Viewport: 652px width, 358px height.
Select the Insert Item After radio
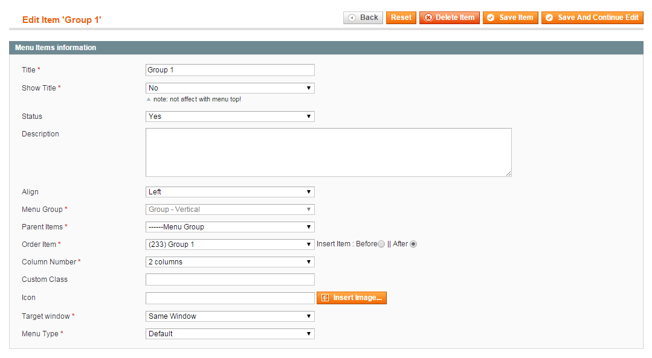click(x=413, y=245)
